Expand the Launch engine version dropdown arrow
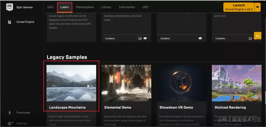This screenshot has width=266, height=127. coord(258,7)
